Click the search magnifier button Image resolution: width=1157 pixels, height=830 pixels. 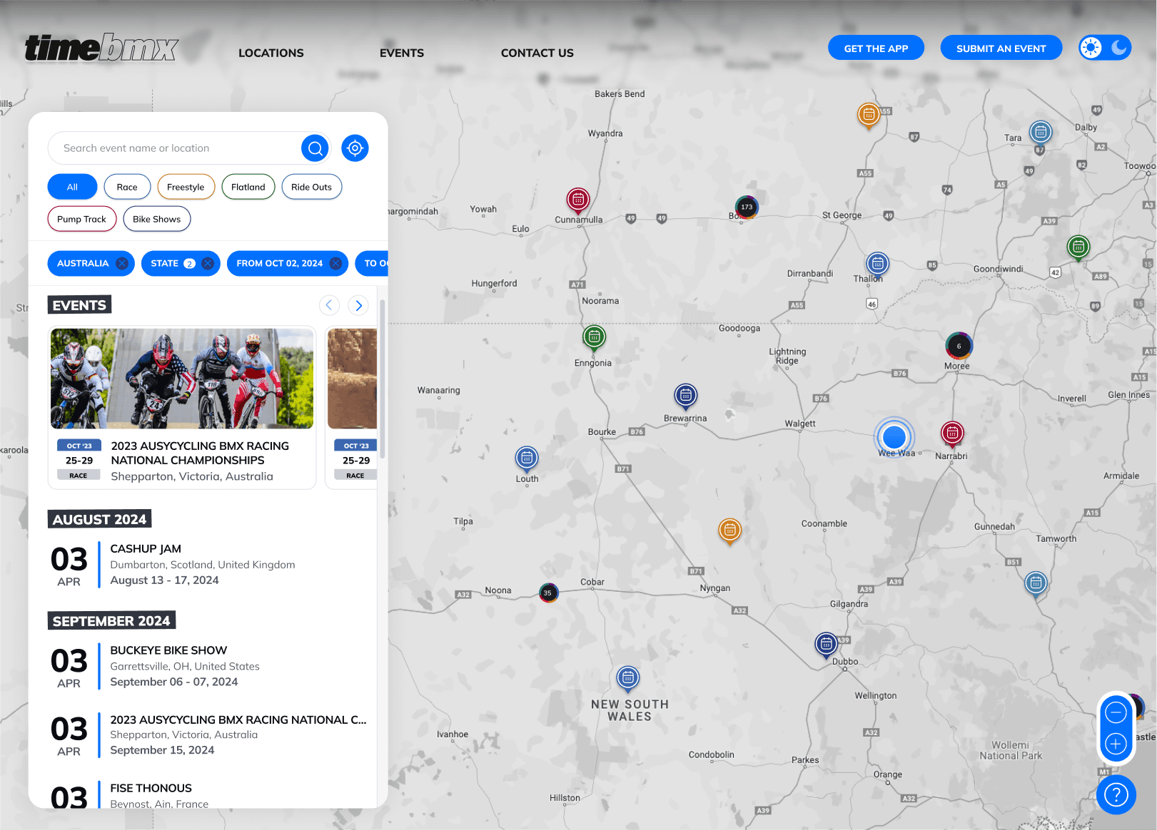tap(315, 148)
